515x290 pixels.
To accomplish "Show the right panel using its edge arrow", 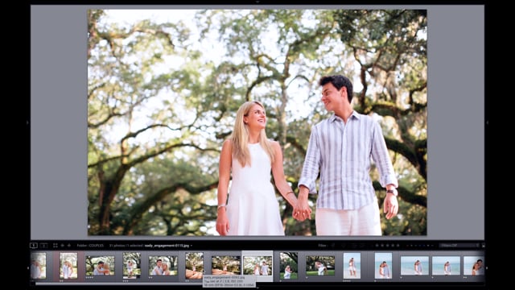I will 487,122.
